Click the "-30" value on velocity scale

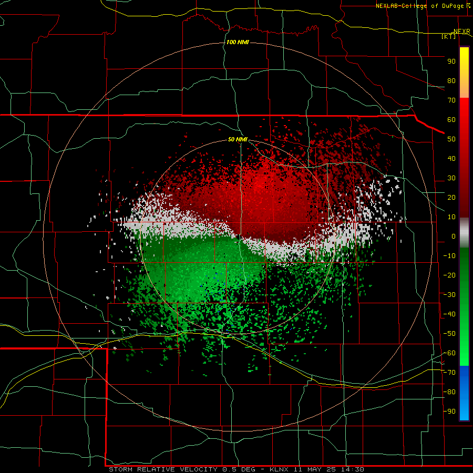449,295
